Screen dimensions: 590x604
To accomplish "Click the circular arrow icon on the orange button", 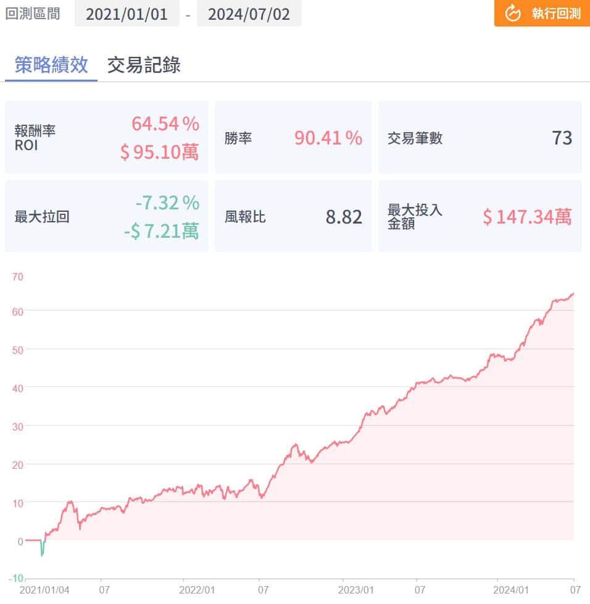I will tap(513, 13).
